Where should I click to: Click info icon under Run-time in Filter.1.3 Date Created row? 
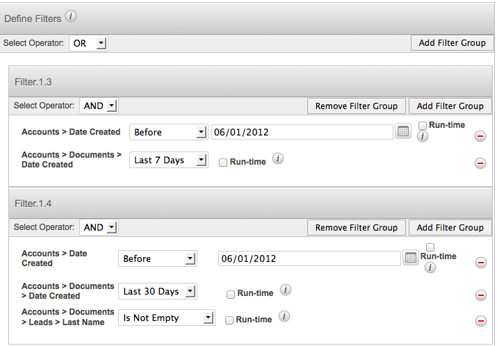click(x=422, y=136)
